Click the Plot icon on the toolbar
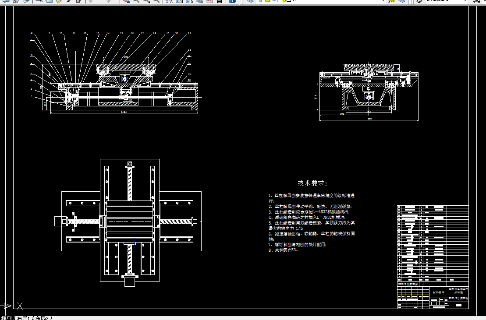The width and height of the screenshot is (486, 320). (14, 2)
